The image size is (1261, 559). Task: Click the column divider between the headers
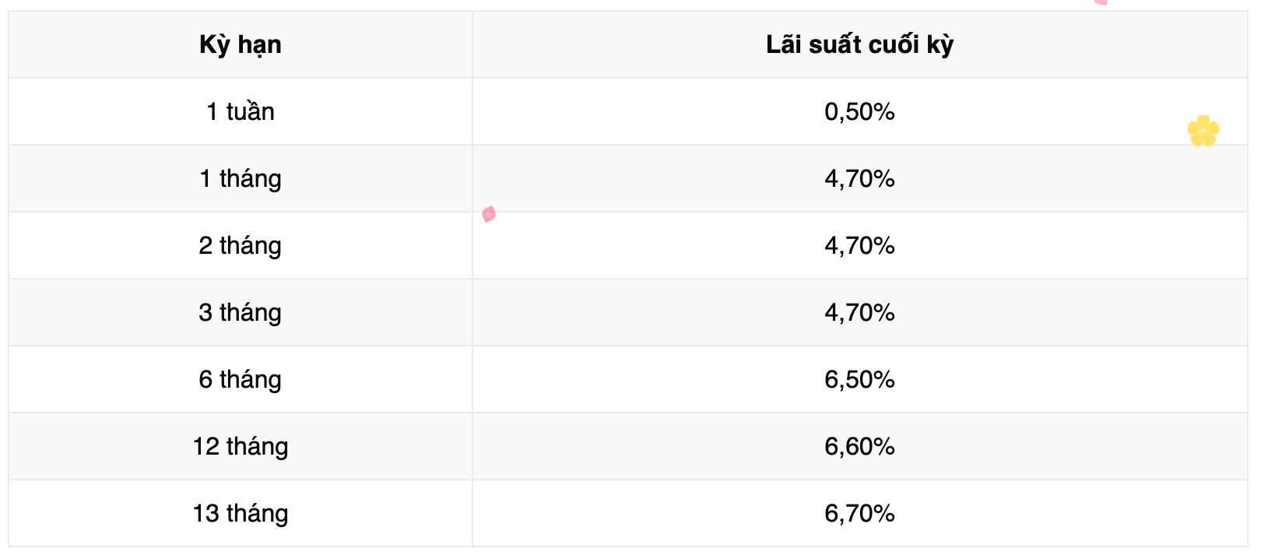(472, 45)
